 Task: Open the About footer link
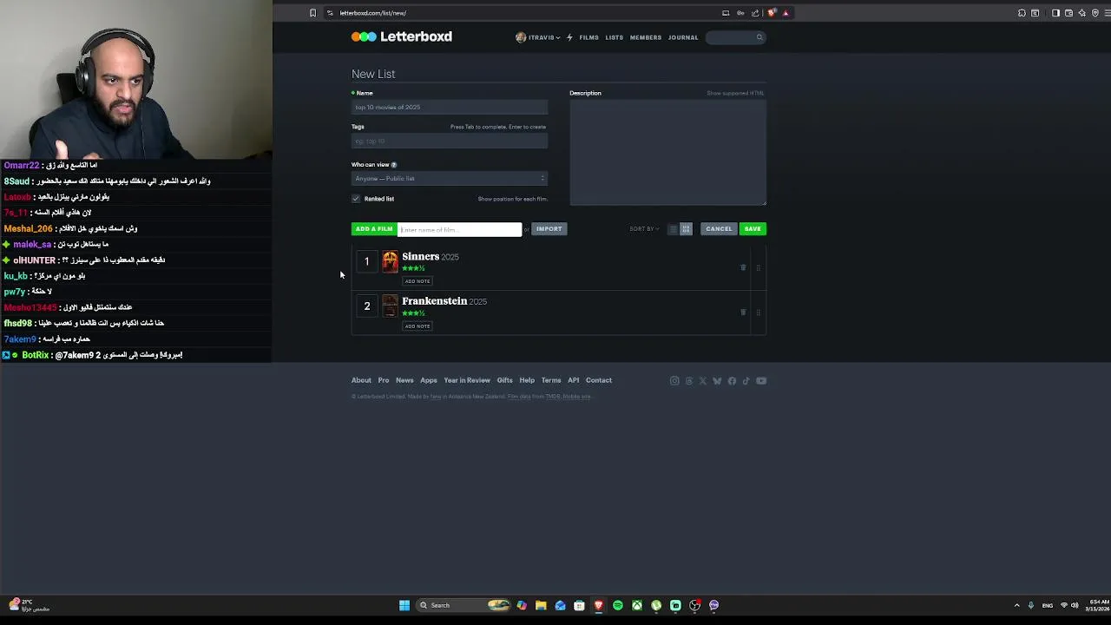(x=361, y=380)
